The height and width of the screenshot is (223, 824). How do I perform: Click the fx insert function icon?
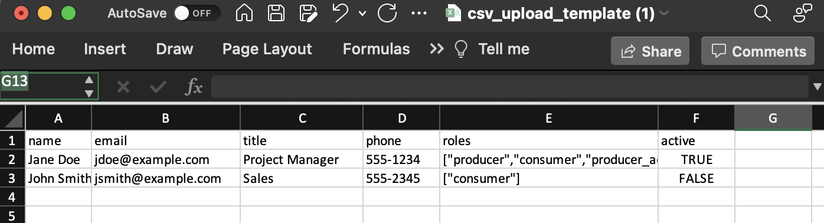[194, 87]
